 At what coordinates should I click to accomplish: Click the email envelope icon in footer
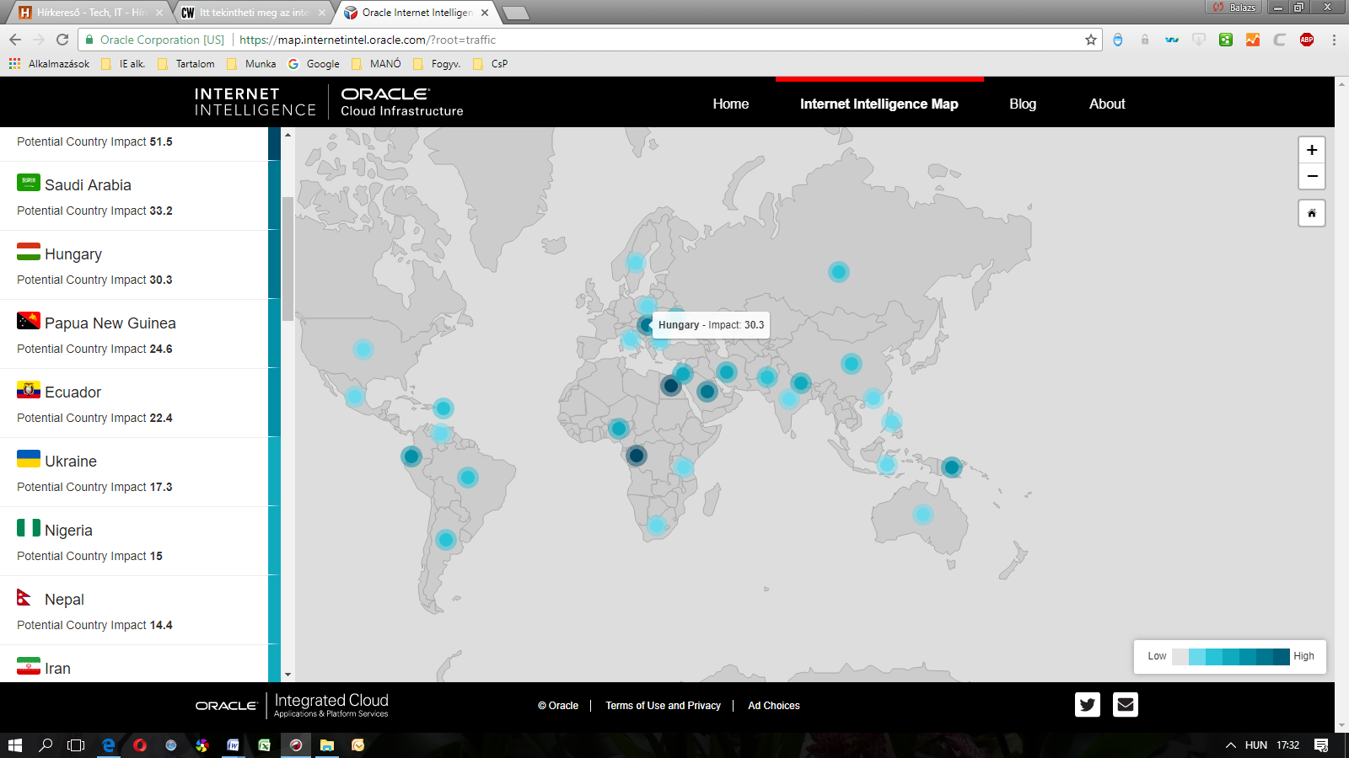click(x=1126, y=704)
